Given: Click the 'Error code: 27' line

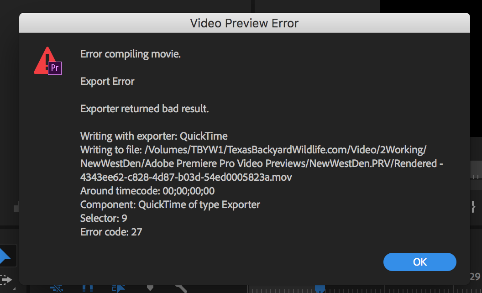Looking at the screenshot, I should pos(111,232).
